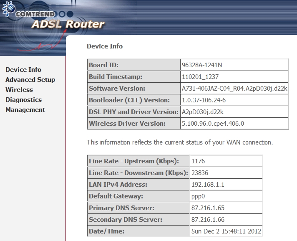Select the Device Info page heading
297x241 pixels.
[x=105, y=46]
